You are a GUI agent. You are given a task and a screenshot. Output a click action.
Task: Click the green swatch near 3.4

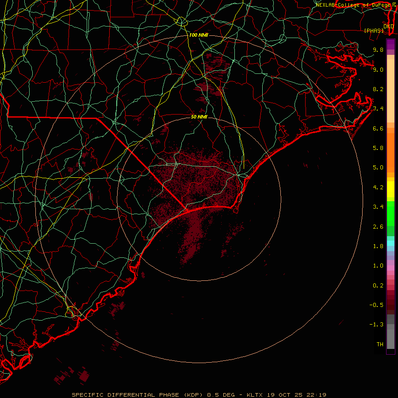pos(390,213)
